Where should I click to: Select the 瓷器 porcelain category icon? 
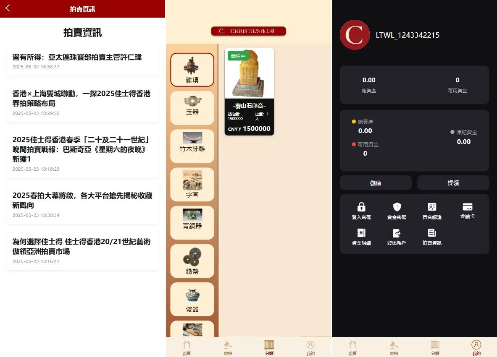tap(192, 299)
